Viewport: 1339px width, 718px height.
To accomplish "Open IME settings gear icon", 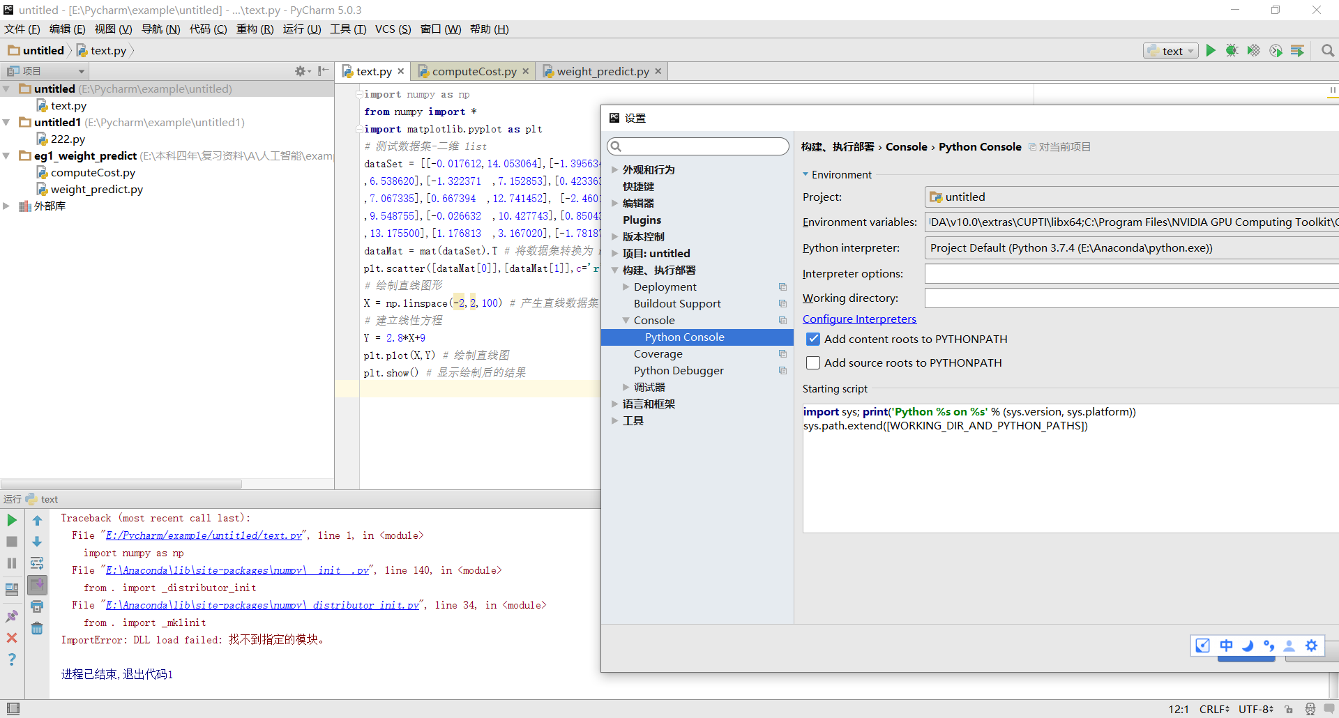I will click(1311, 646).
